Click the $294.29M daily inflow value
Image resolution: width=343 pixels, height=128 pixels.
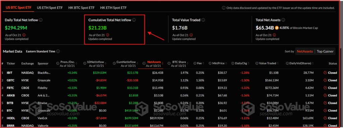(16, 28)
